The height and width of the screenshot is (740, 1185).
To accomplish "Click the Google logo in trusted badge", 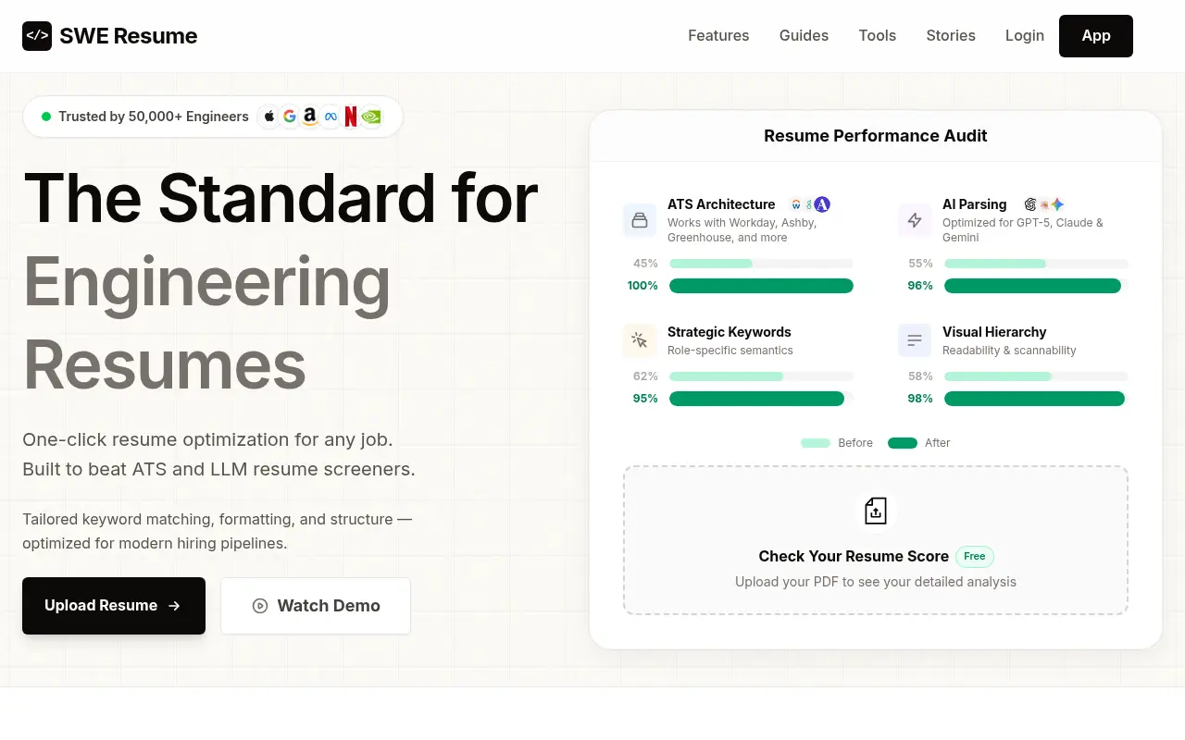I will pyautogui.click(x=290, y=117).
